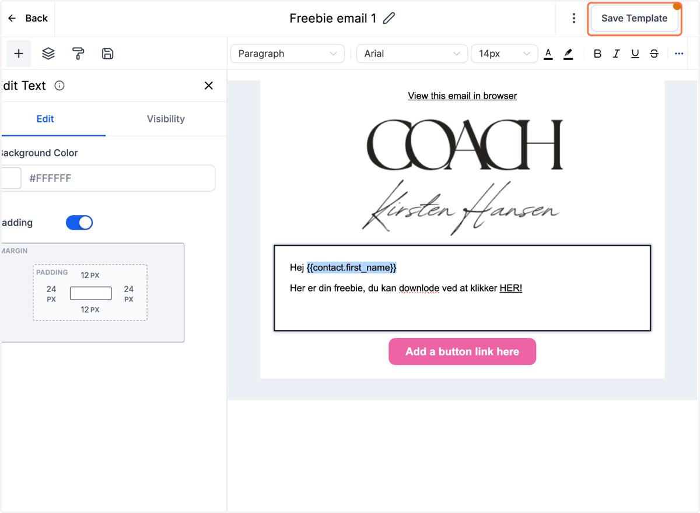This screenshot has width=700, height=513.
Task: Switch to the Edit tab
Action: pyautogui.click(x=45, y=119)
